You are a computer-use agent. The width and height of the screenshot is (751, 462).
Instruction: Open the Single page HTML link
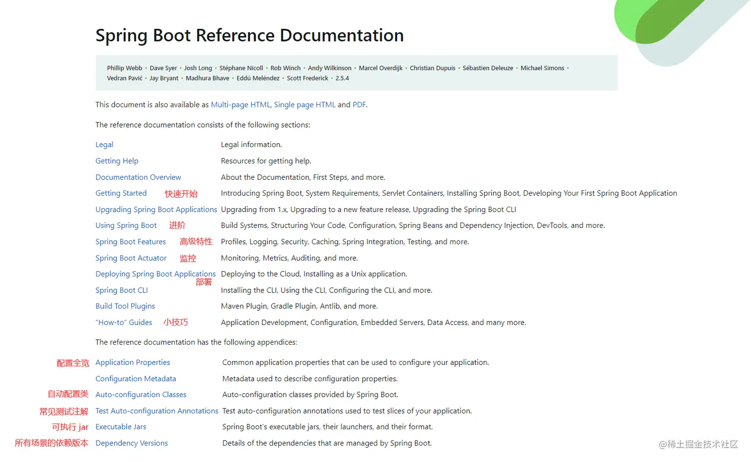(304, 105)
